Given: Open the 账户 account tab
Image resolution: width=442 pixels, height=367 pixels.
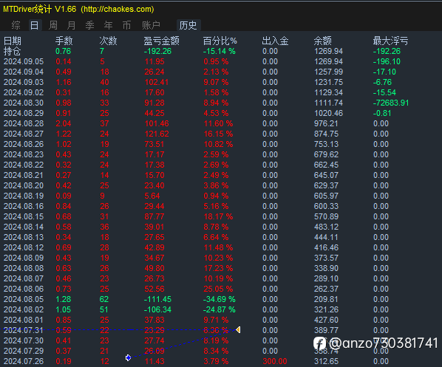Looking at the screenshot, I should point(151,25).
